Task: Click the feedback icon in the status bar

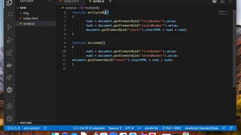Action: [x=224, y=128]
